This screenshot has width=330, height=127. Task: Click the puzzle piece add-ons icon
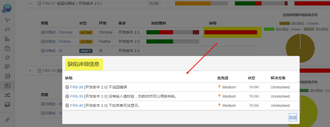7,58
